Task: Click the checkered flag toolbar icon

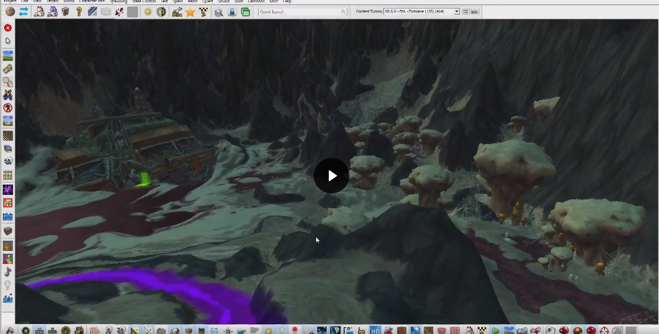Action: click(x=203, y=12)
